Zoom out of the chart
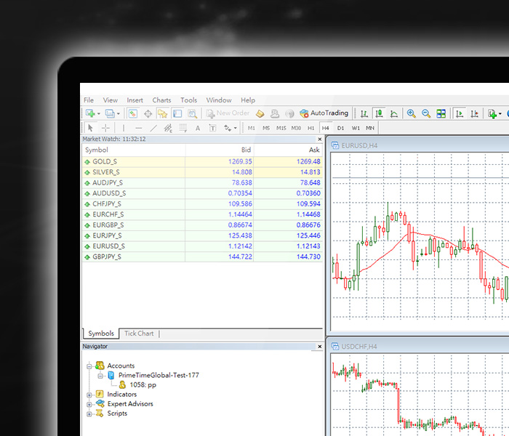 (426, 113)
